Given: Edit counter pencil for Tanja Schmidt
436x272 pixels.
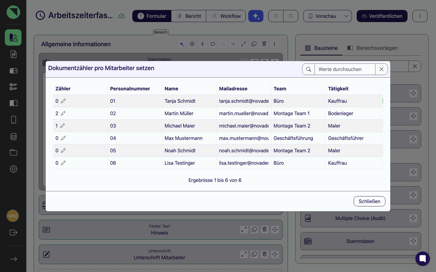Looking at the screenshot, I should [63, 101].
